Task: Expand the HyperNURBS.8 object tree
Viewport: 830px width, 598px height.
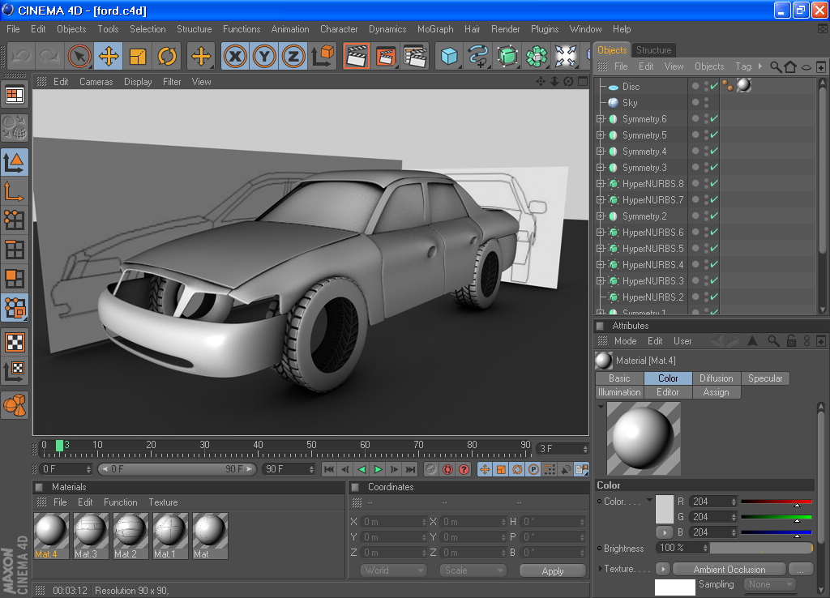Action: pos(601,184)
